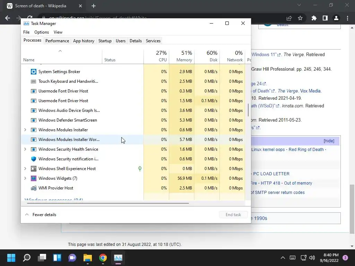
Task: Click the System Settings Broker gear icon
Action: [x=34, y=72]
